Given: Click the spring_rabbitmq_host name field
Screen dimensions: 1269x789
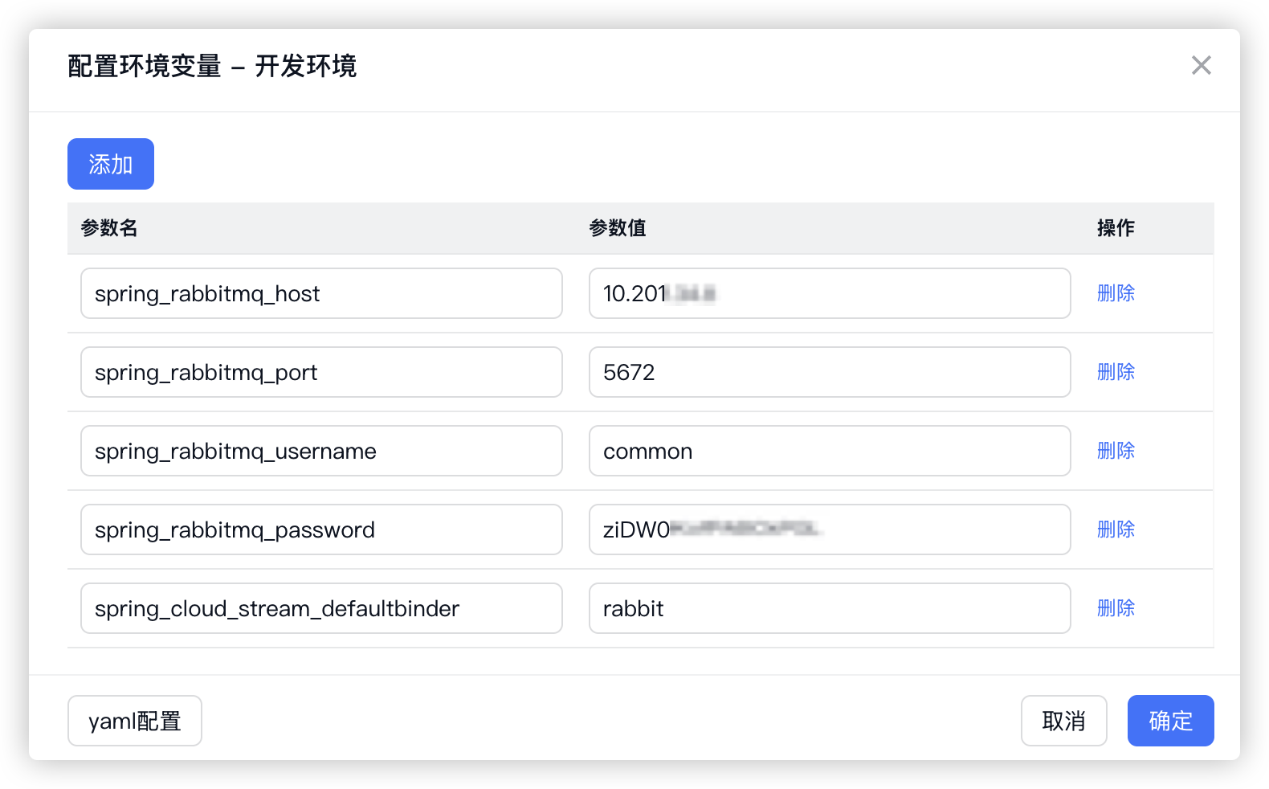Looking at the screenshot, I should click(x=320, y=293).
